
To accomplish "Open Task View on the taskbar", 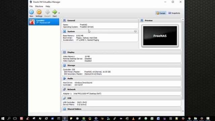I will 15,118.
